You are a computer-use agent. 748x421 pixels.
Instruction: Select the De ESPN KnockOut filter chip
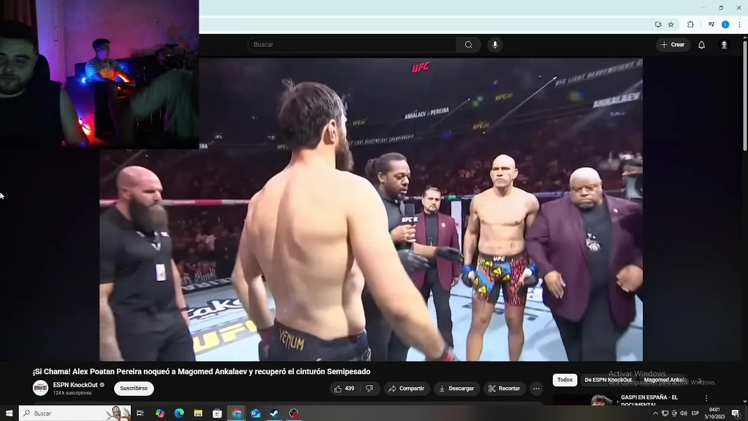(608, 380)
